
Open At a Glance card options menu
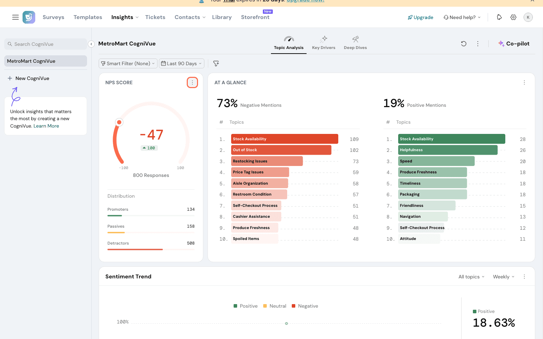524,82
